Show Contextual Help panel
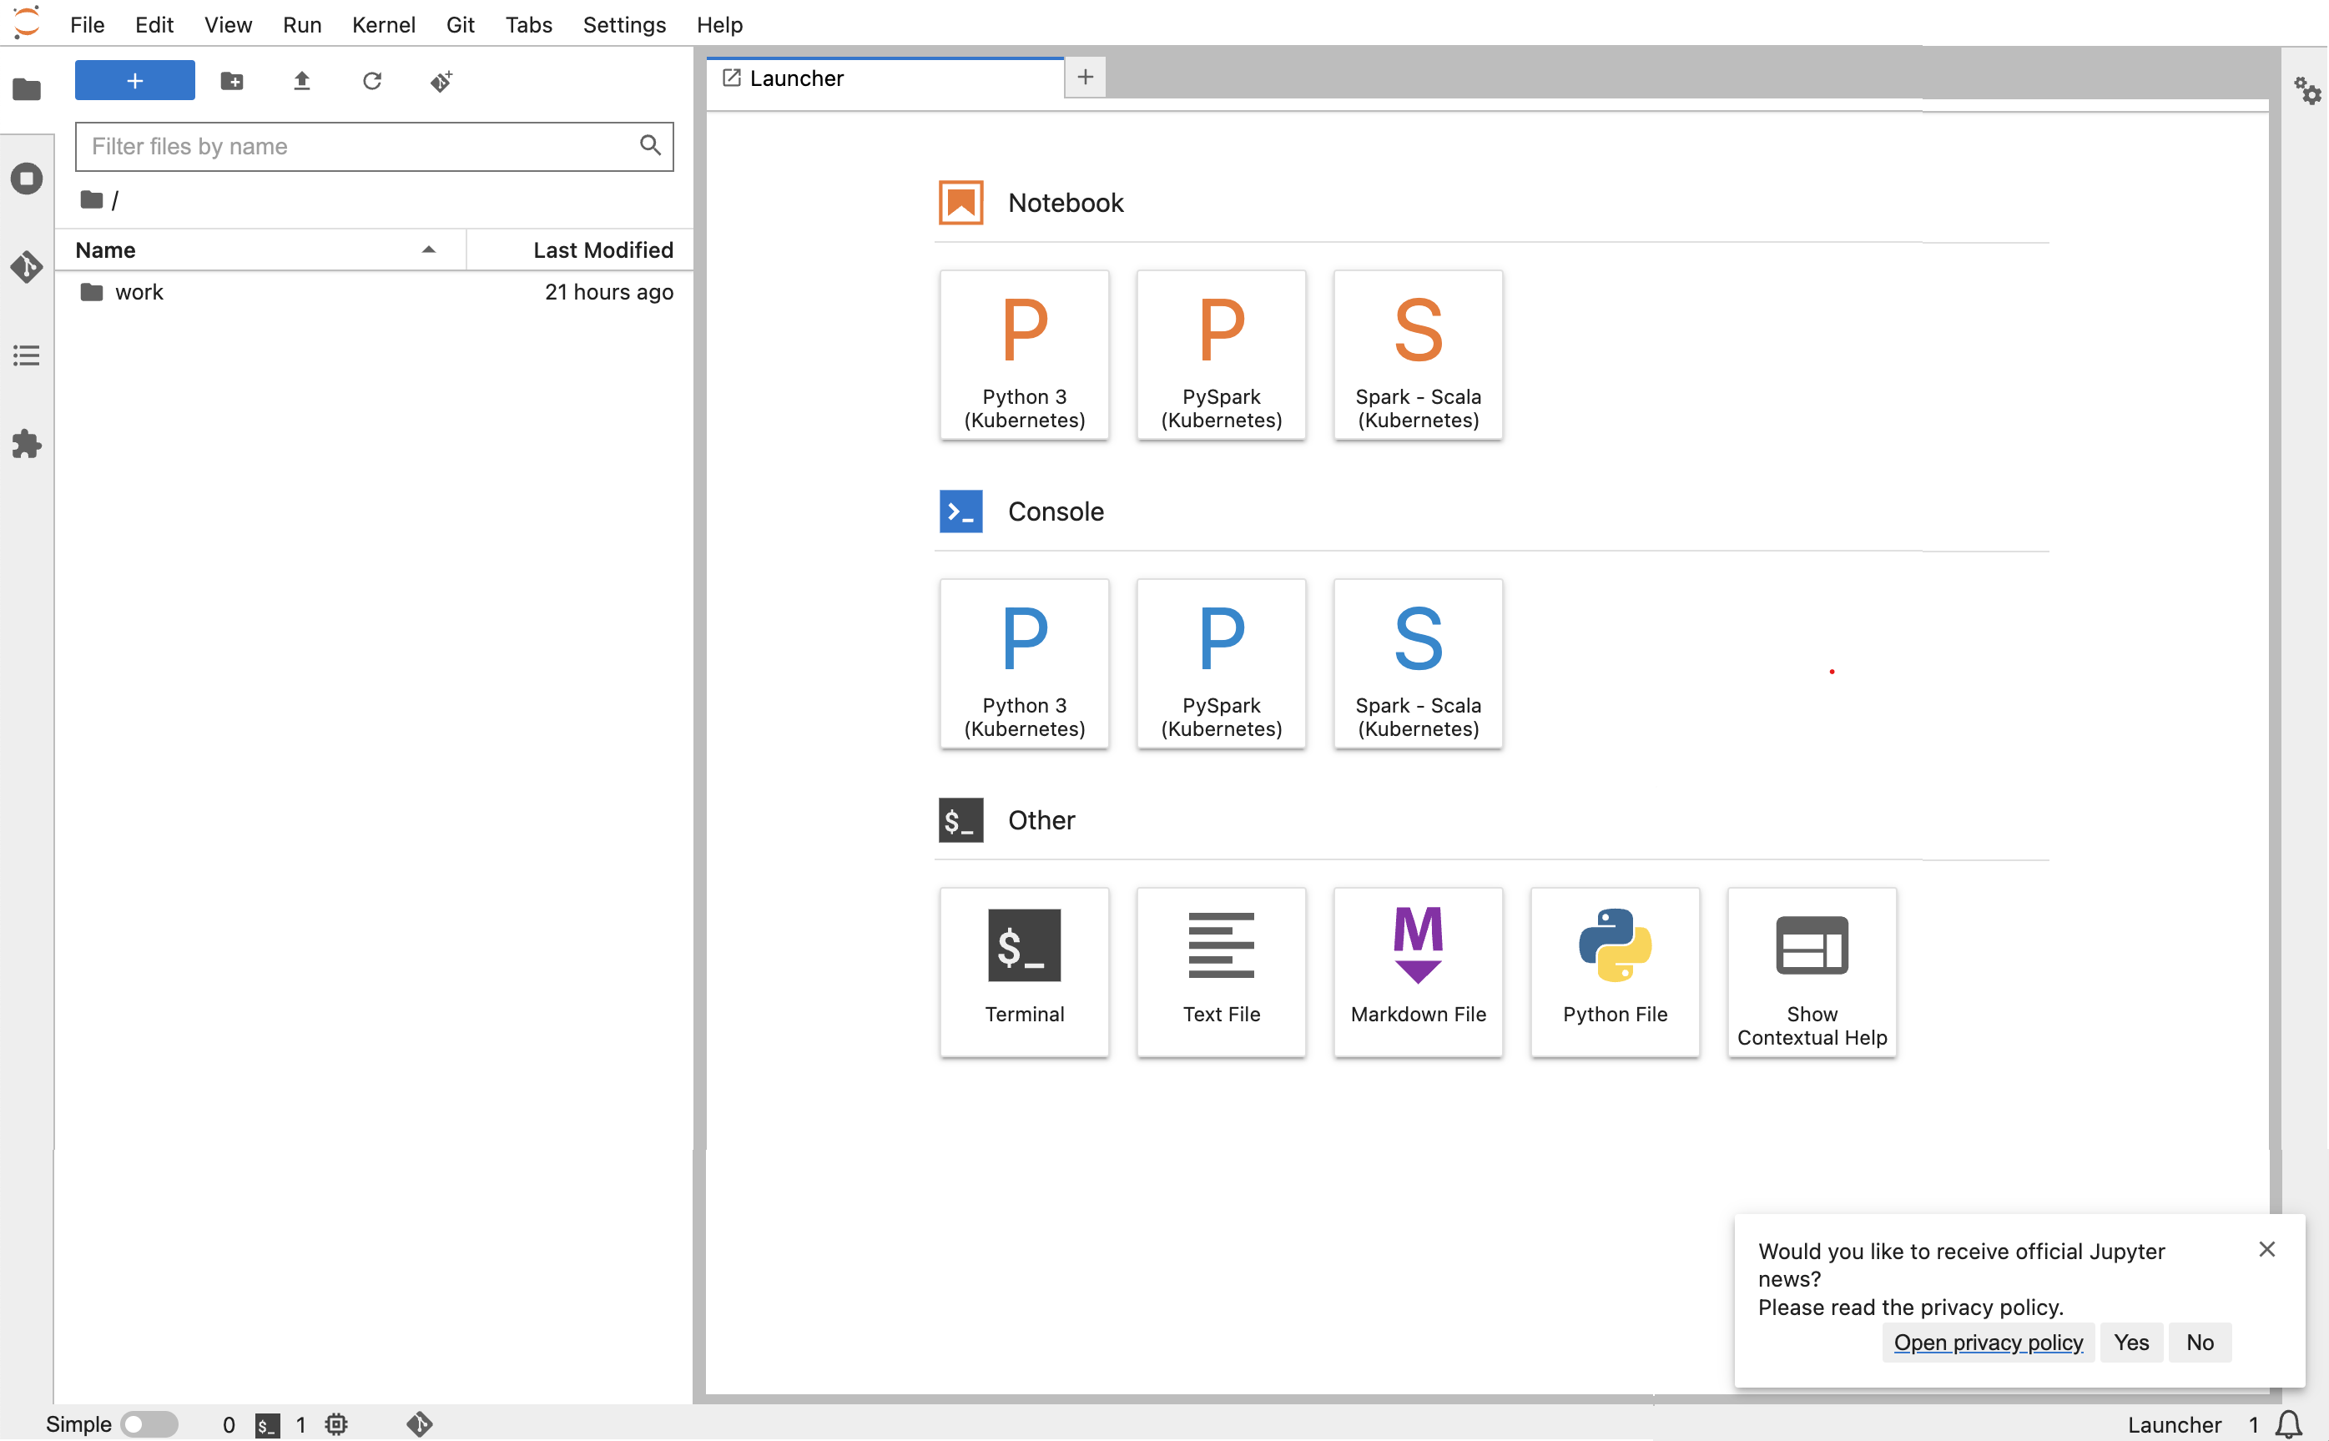 point(1812,970)
